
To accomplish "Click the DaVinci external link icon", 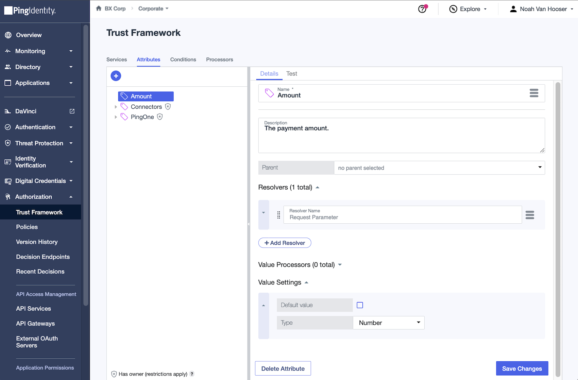I will pyautogui.click(x=72, y=111).
